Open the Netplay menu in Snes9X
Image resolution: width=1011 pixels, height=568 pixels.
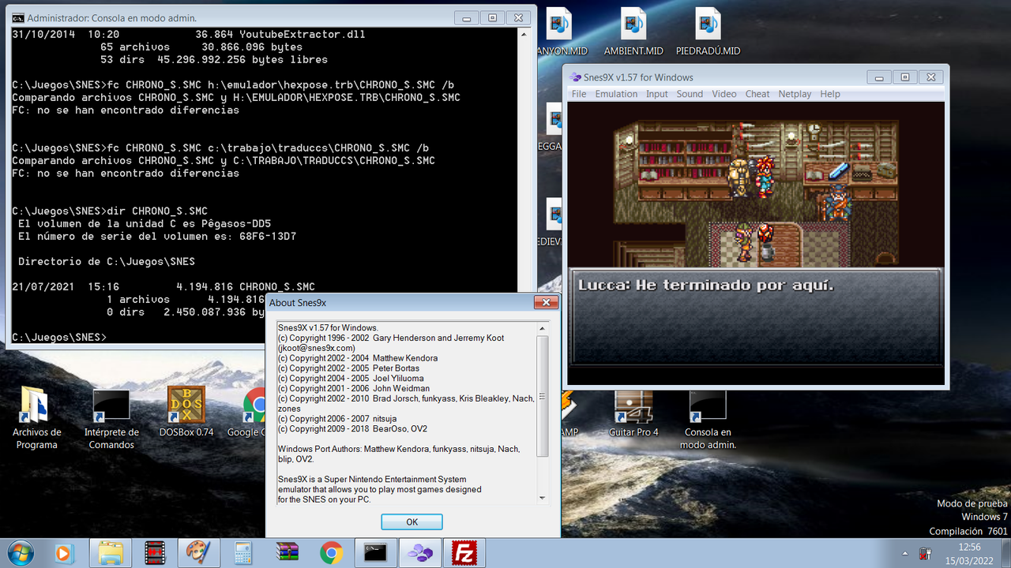click(x=795, y=94)
